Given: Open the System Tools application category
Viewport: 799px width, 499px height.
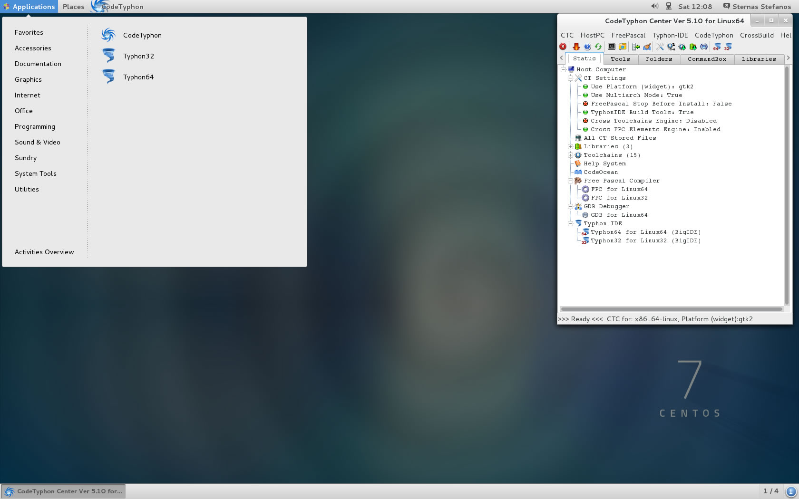Looking at the screenshot, I should [x=36, y=173].
